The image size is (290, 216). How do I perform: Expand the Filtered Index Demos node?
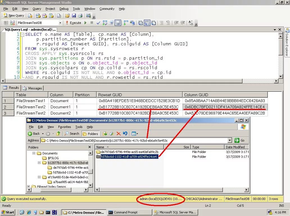pyautogui.click(x=28, y=186)
